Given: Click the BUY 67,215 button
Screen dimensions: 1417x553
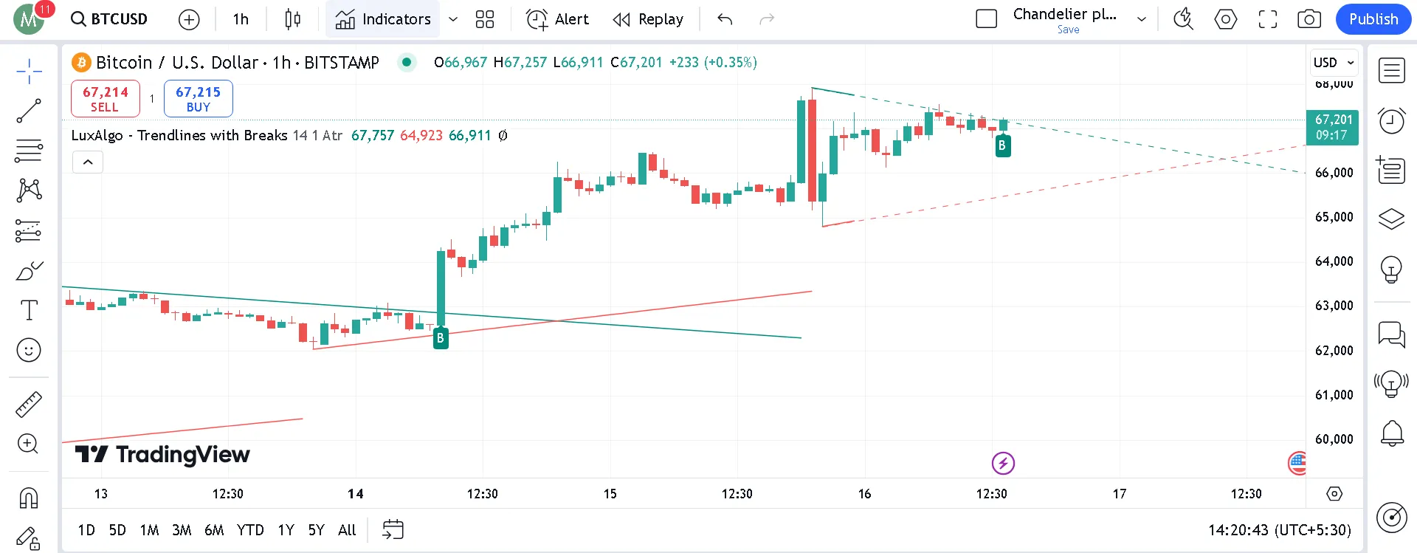Looking at the screenshot, I should pos(198,98).
